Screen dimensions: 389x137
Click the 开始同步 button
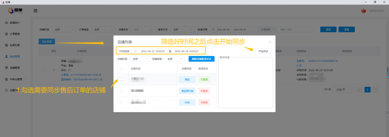263,51
